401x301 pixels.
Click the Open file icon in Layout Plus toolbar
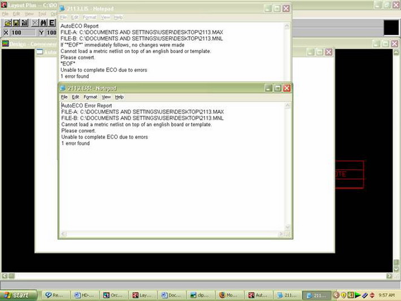tap(7, 23)
